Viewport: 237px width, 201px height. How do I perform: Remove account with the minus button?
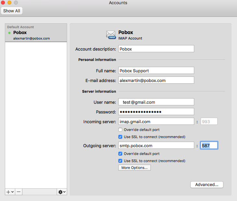pyautogui.click(x=19, y=192)
